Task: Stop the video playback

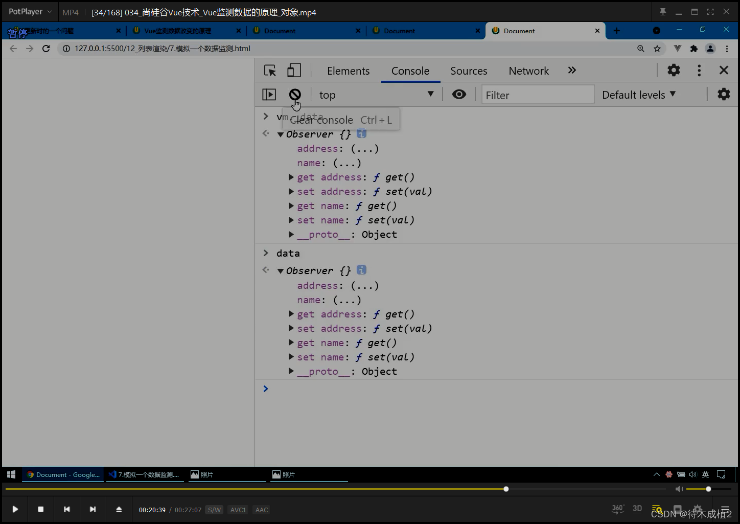Action: point(41,509)
